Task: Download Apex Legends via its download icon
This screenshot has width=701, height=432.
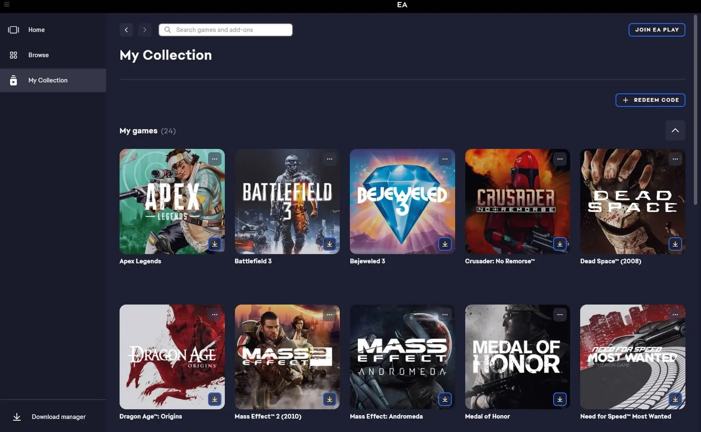Action: 215,244
